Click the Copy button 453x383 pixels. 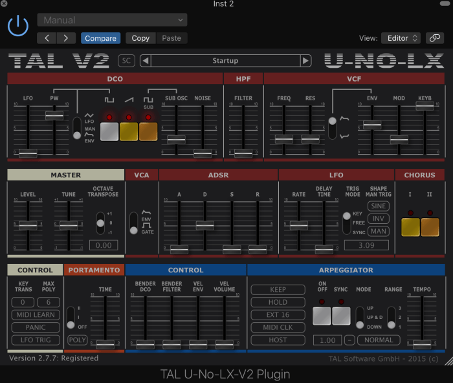coord(140,38)
